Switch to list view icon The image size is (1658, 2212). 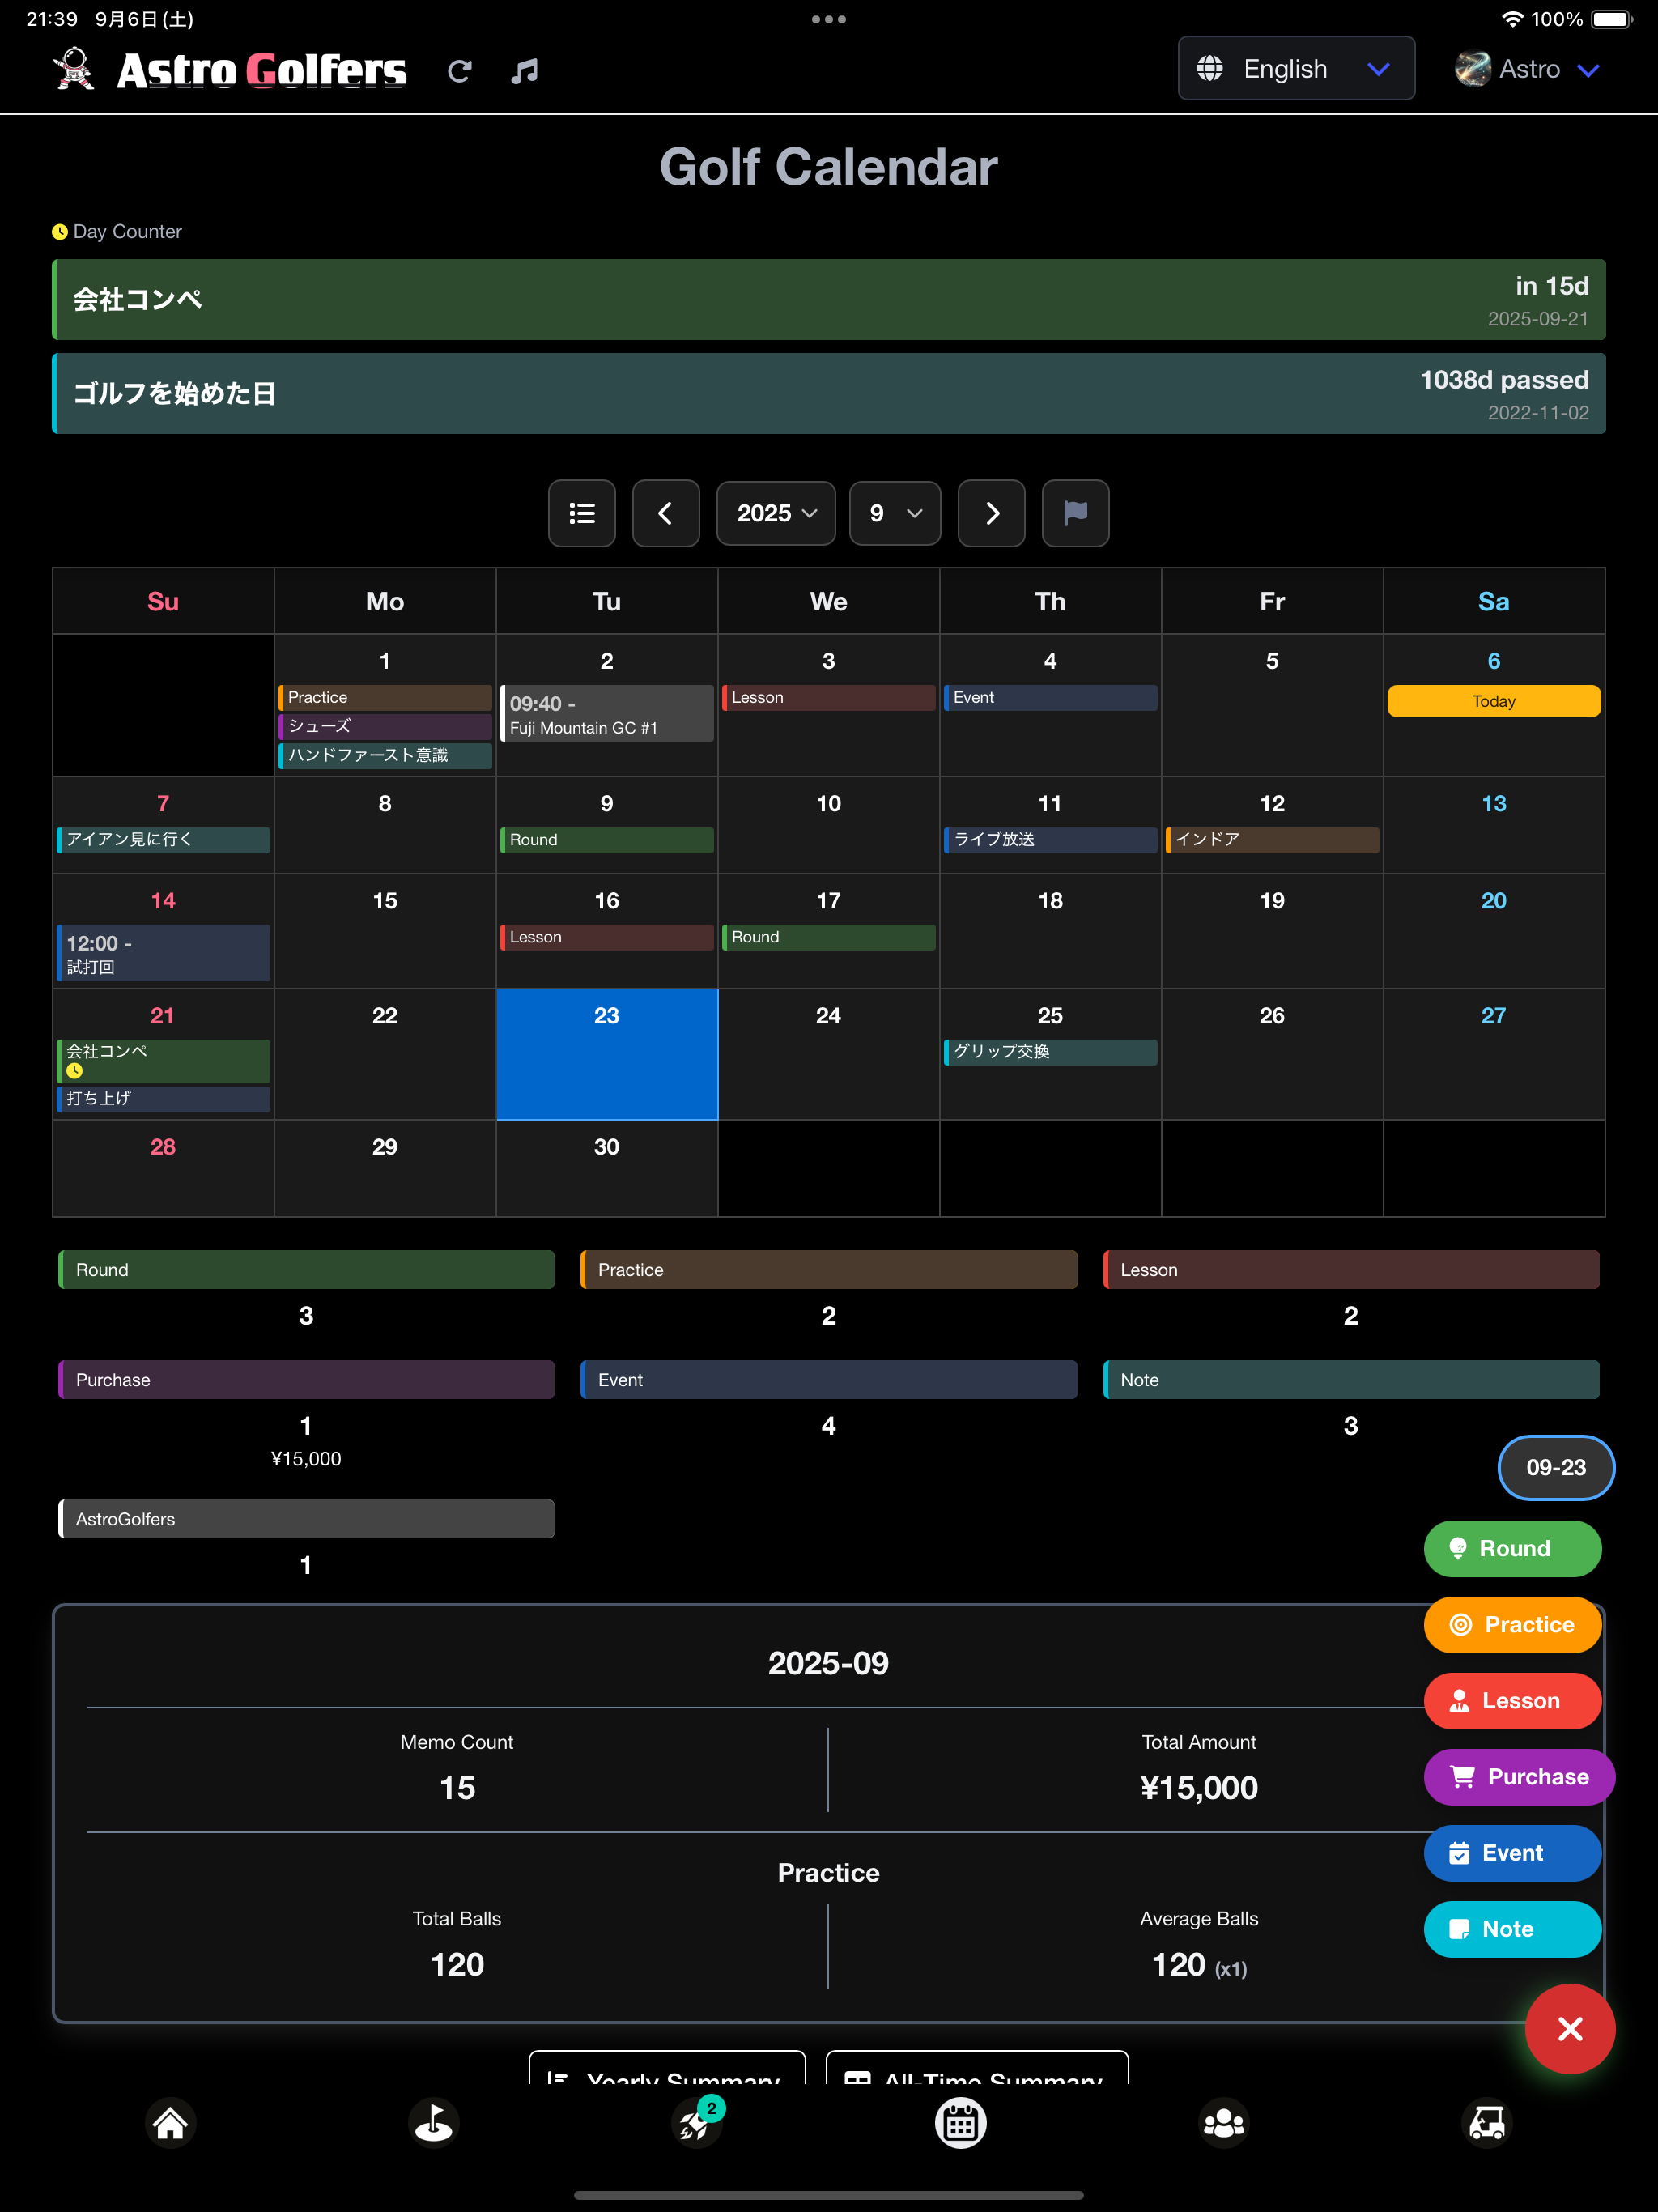click(x=582, y=513)
